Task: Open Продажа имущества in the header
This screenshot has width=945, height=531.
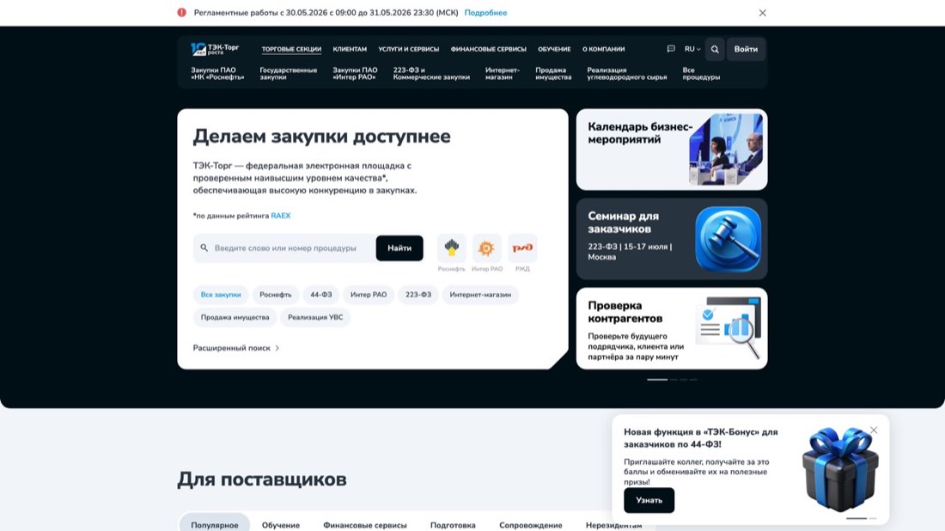Action: coord(553,74)
